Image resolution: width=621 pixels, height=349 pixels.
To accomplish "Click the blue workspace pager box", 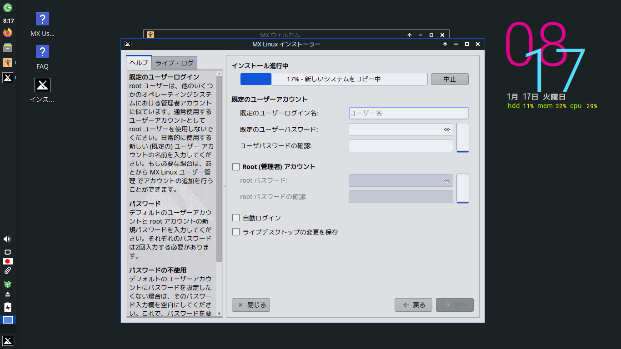I will (8, 320).
